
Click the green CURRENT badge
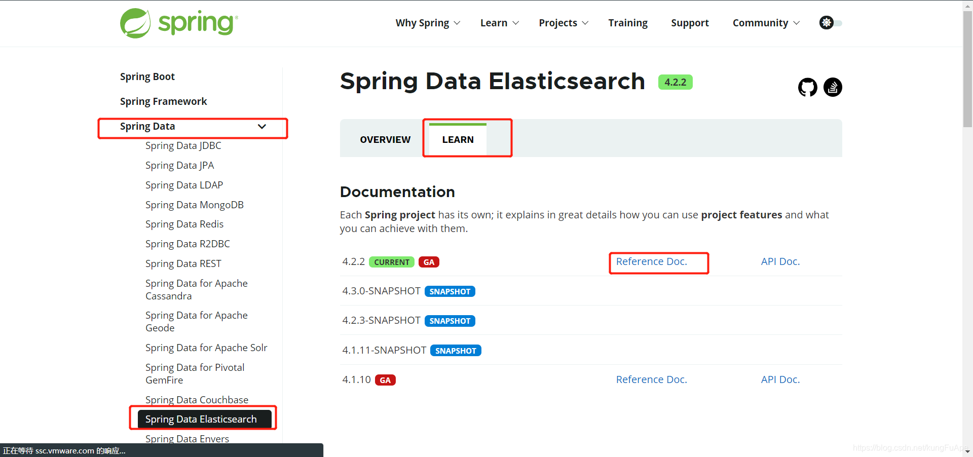(392, 262)
